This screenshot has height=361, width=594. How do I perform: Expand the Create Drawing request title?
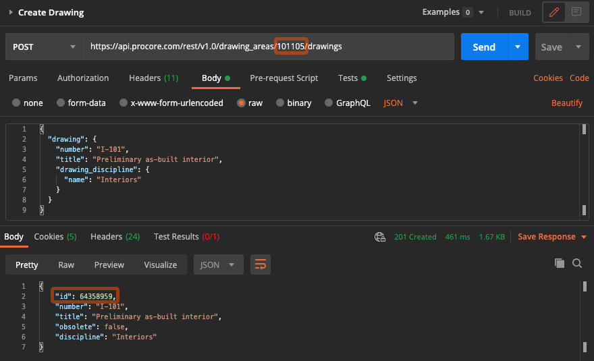(x=11, y=13)
